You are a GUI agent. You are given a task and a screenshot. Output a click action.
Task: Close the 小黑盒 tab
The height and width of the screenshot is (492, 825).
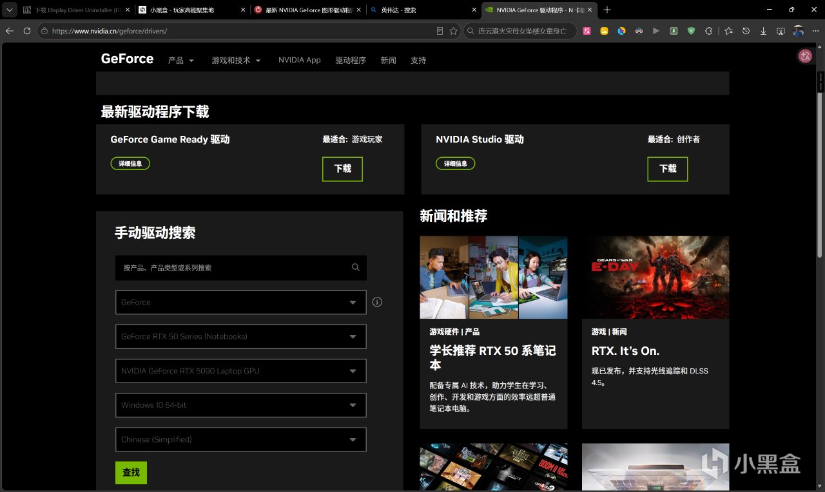[242, 10]
